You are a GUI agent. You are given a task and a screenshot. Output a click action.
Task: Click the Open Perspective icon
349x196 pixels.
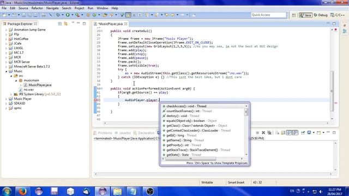[294, 15]
